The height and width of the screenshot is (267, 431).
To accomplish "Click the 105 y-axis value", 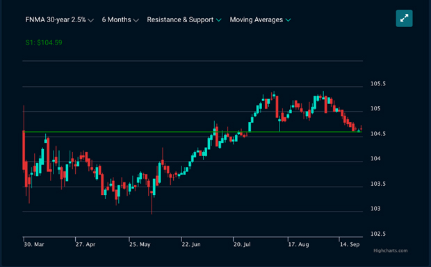I will point(375,109).
